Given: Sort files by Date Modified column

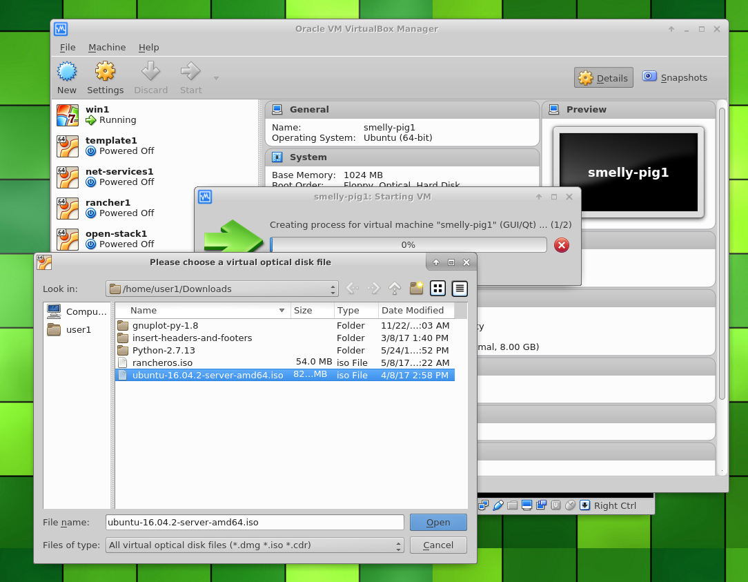Looking at the screenshot, I should click(x=416, y=311).
